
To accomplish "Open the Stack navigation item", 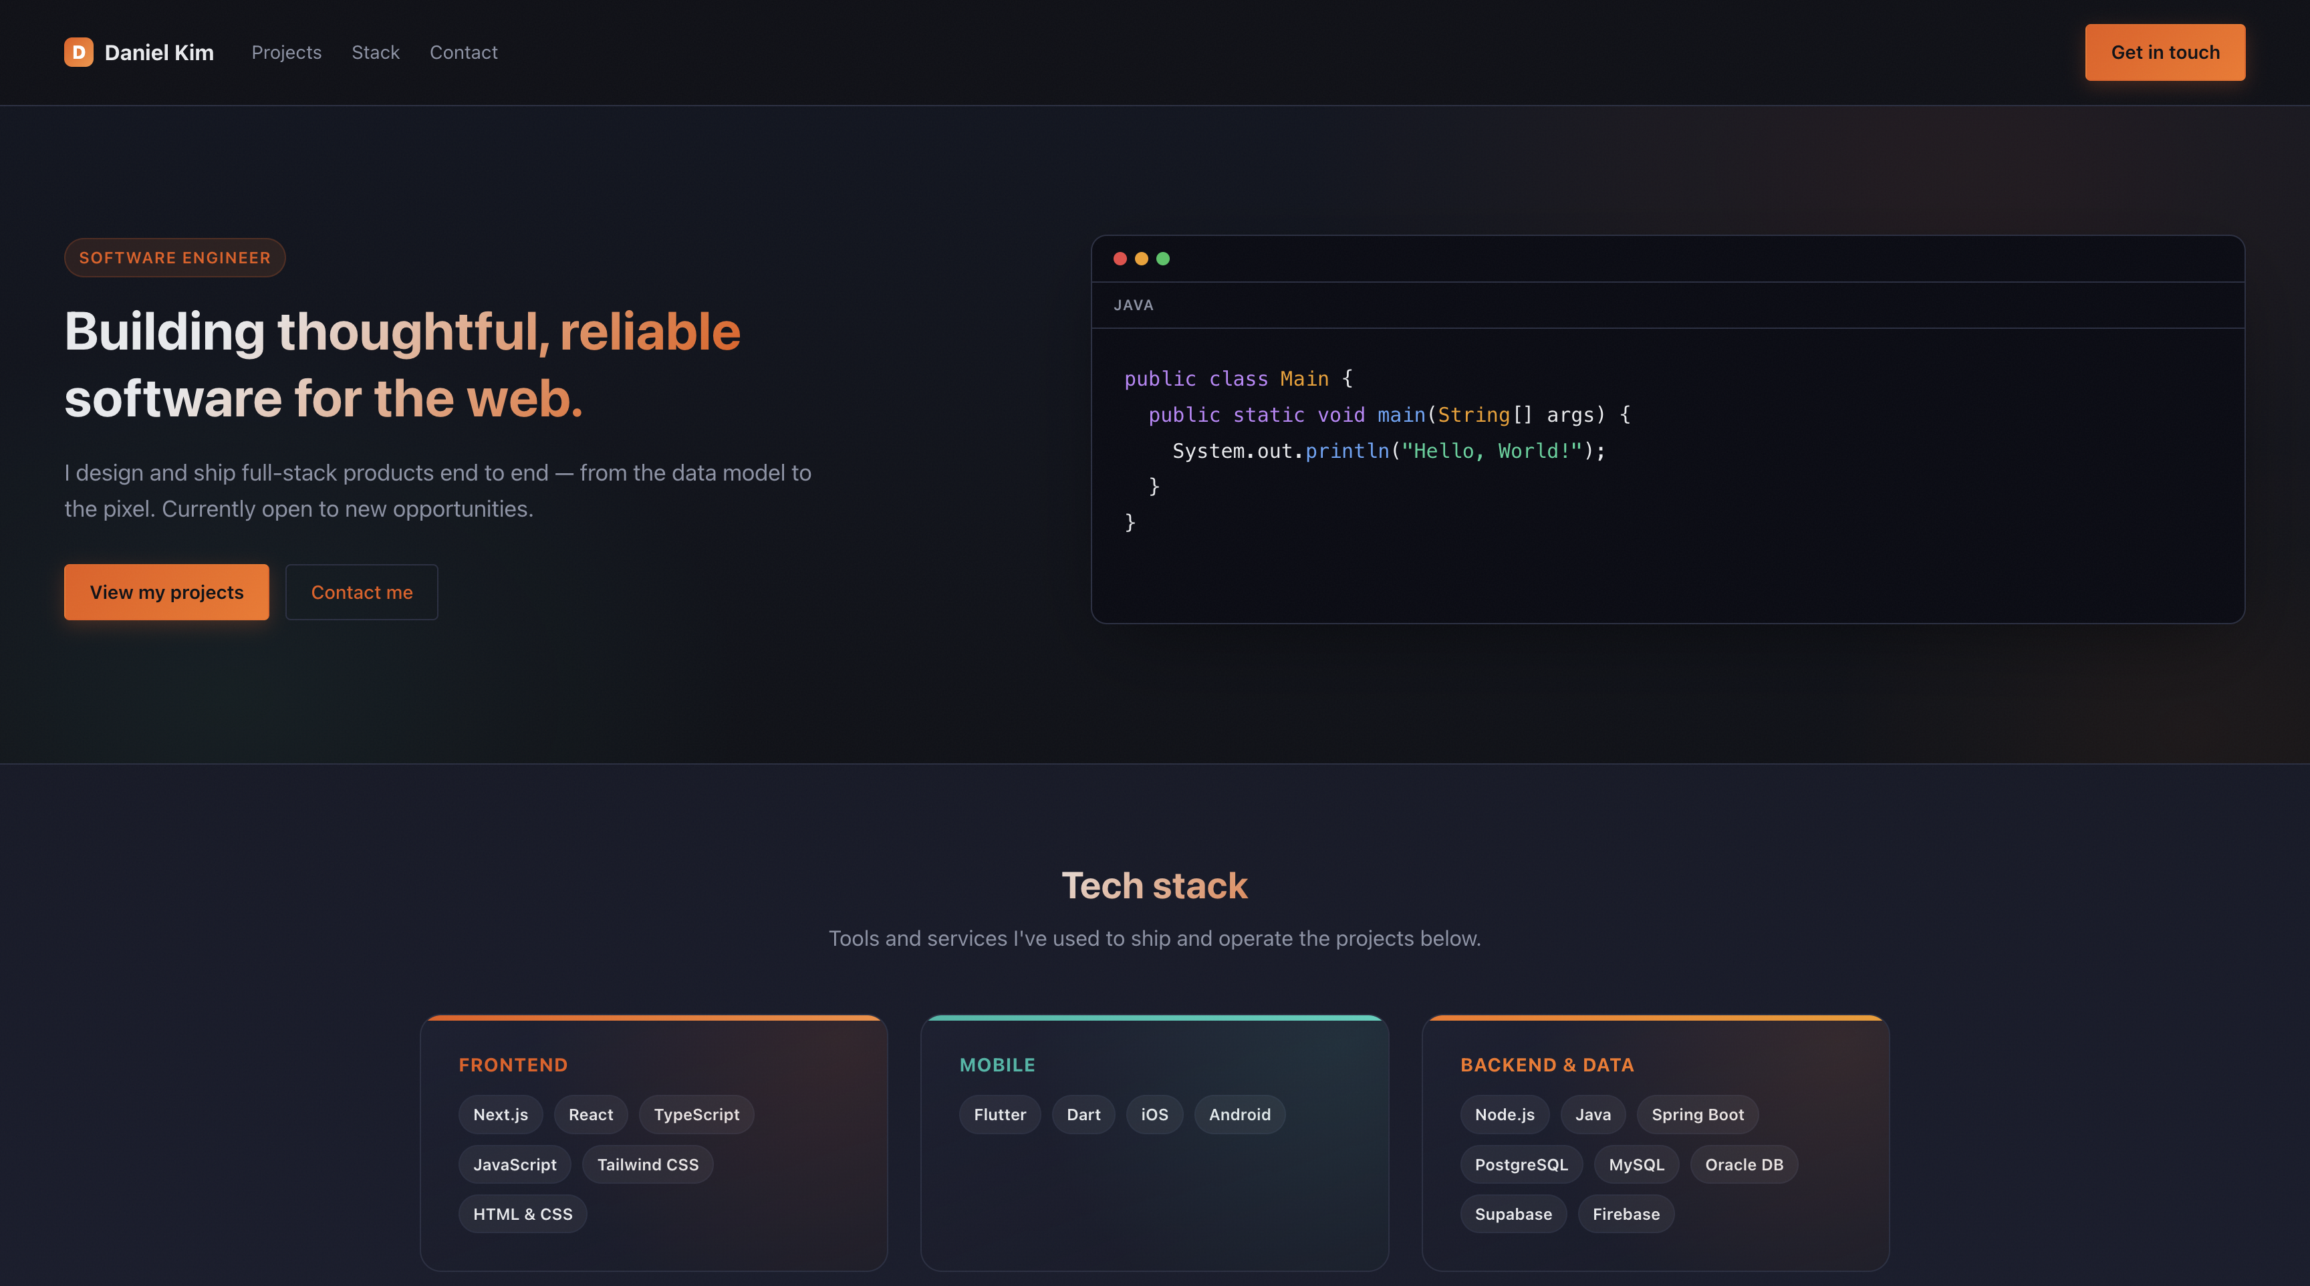I will point(375,52).
